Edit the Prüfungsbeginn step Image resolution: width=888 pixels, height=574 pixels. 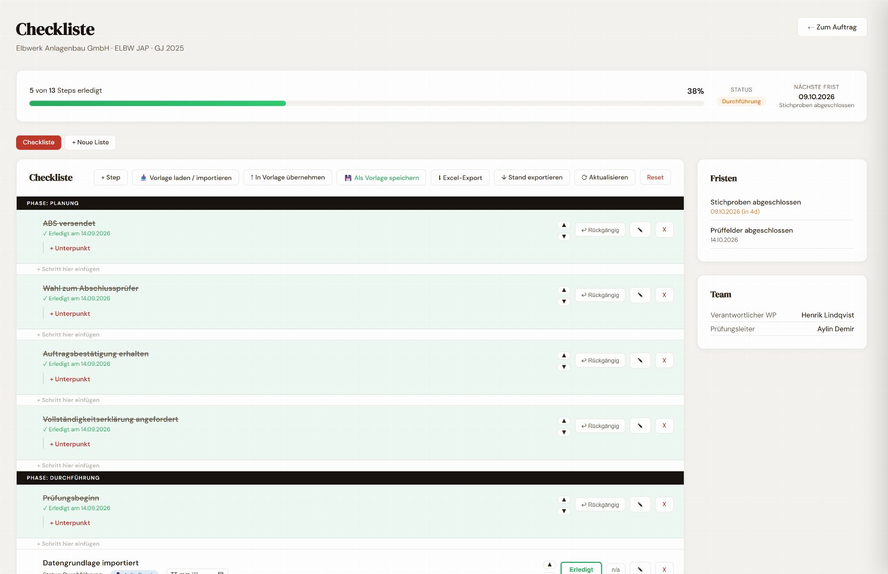click(640, 505)
